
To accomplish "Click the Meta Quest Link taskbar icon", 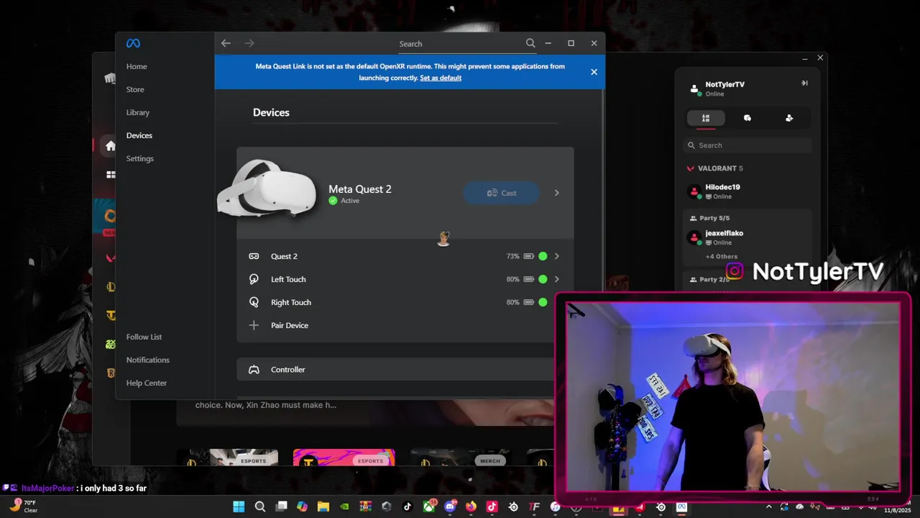I will (681, 506).
